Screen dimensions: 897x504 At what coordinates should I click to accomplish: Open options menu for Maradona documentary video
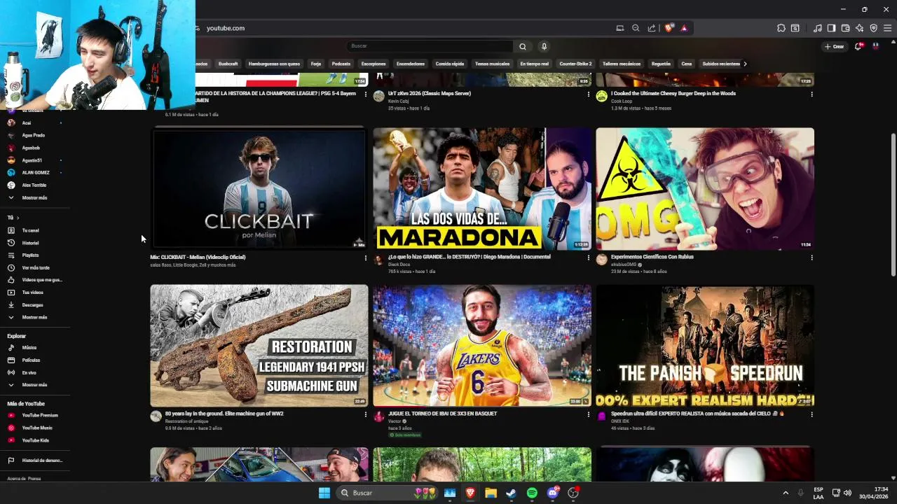588,258
